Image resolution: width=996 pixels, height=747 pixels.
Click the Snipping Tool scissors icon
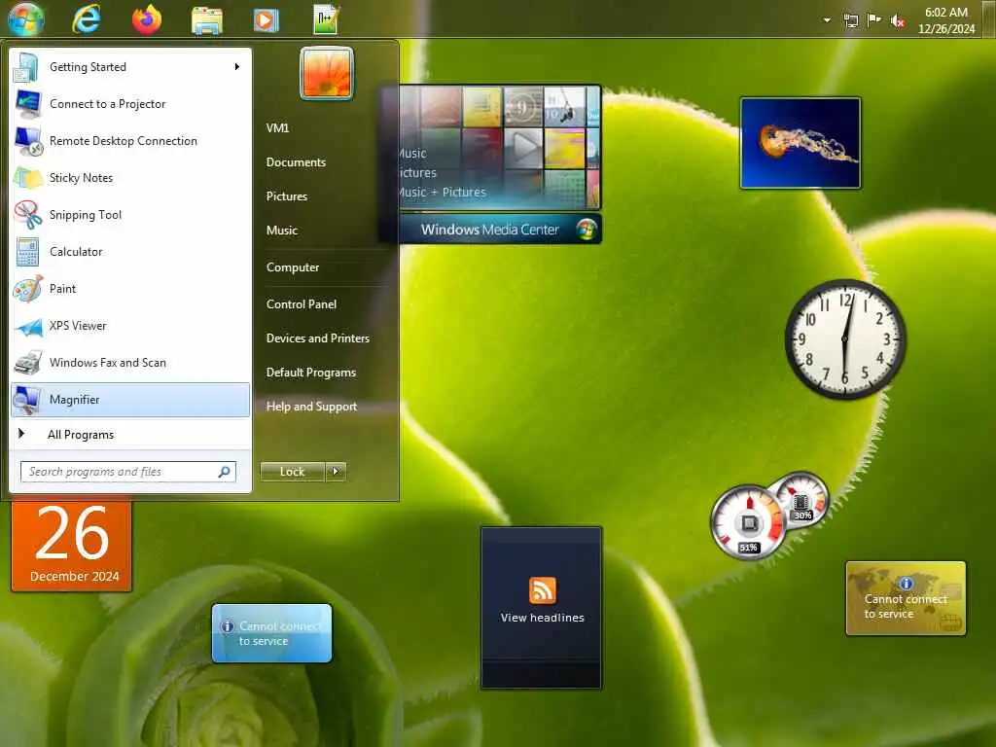[28, 215]
